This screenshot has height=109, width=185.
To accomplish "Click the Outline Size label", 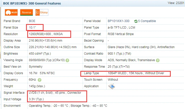I will 12,47.
